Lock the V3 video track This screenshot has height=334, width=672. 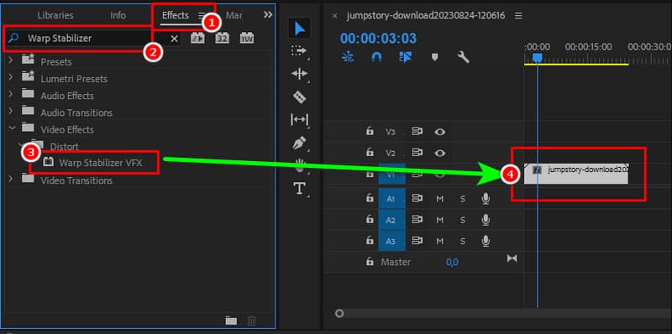pyautogui.click(x=370, y=132)
